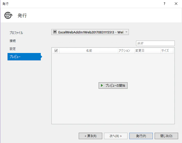
Task: Select the プレビュー tab
Action: [x=24, y=57]
